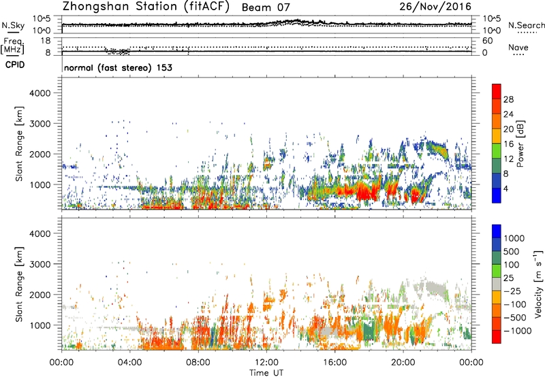Click the 3000 tick in power panel
The image size is (545, 377).
(x=40, y=124)
